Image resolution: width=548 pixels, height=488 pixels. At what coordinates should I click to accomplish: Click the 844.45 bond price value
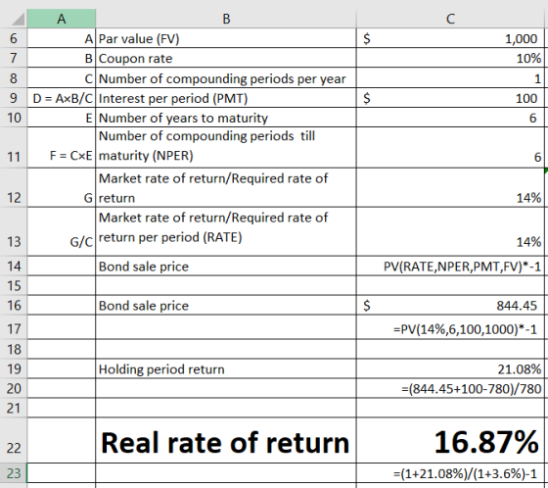[450, 306]
